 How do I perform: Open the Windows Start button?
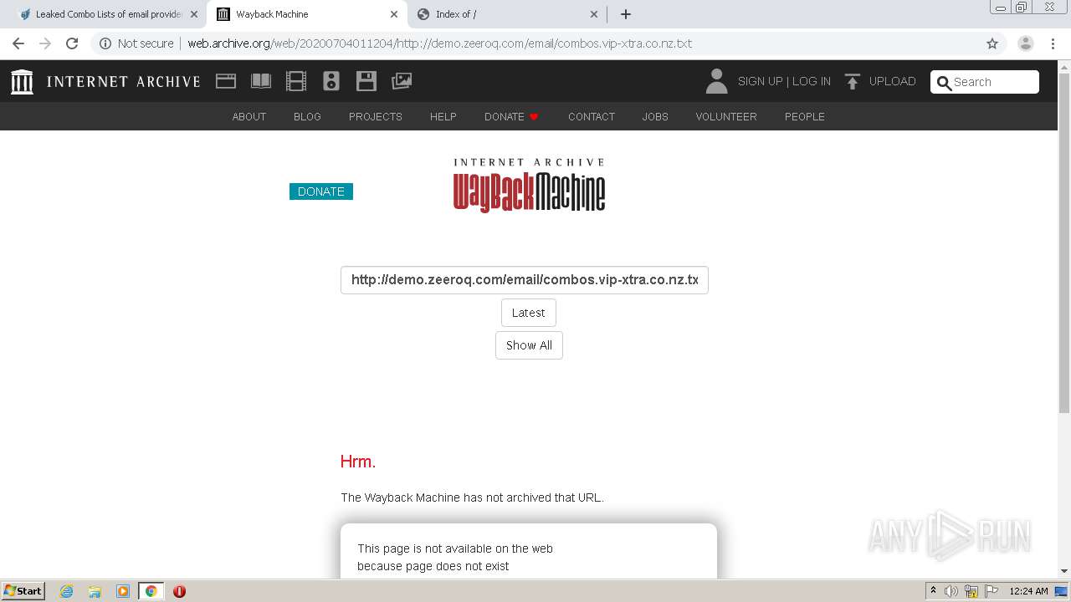(23, 591)
